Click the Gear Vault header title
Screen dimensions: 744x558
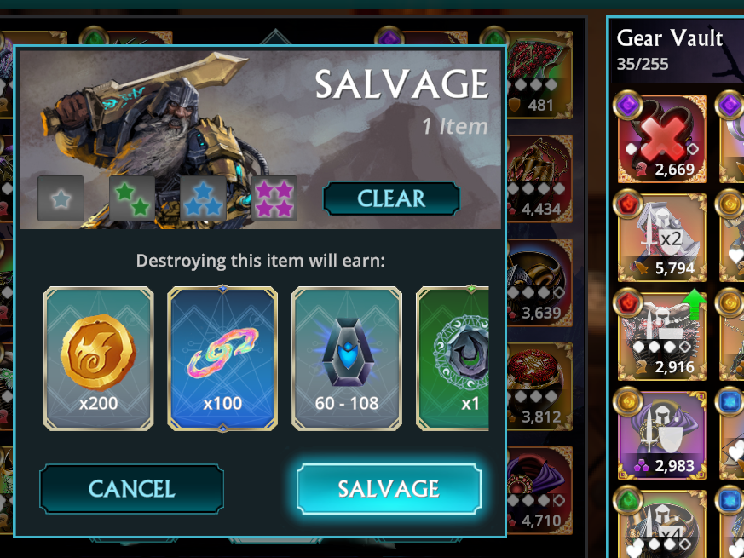(670, 38)
